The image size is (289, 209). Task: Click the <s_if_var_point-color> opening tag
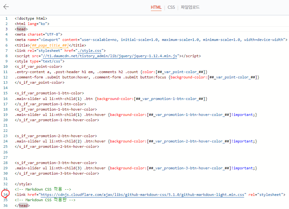coord(38,67)
